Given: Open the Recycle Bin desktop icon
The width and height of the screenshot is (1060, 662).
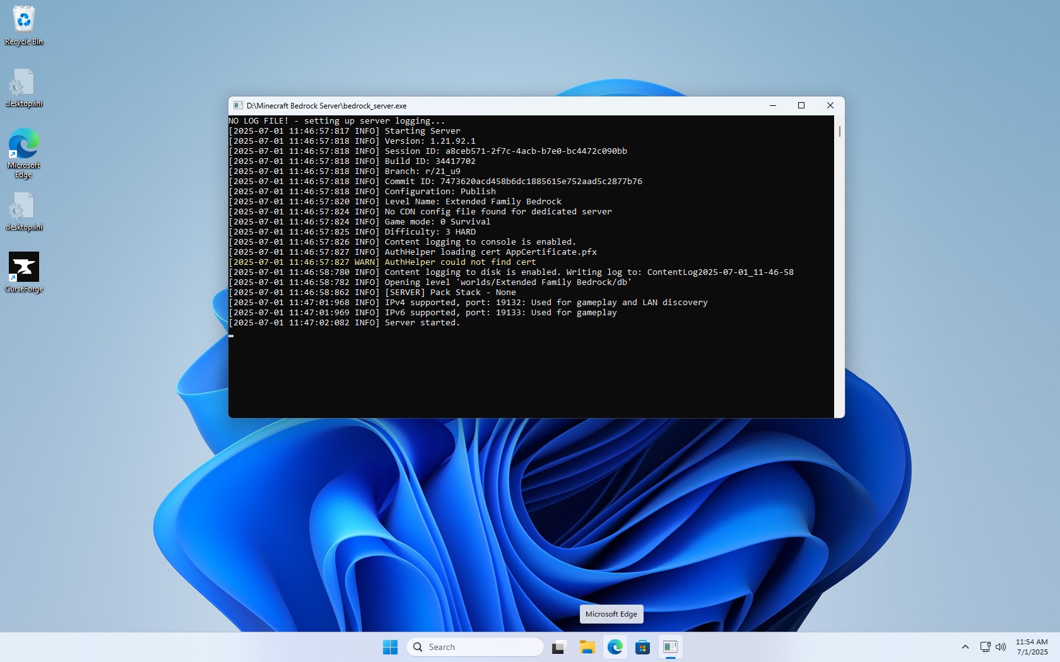Looking at the screenshot, I should click(24, 25).
